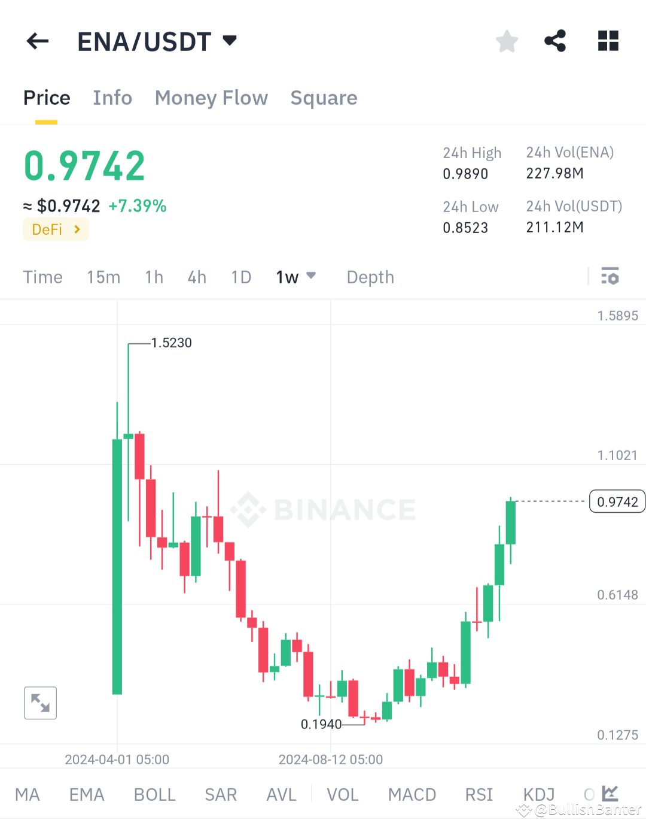The width and height of the screenshot is (646, 823).
Task: Expand the DeFi category chevron
Action: point(77,229)
